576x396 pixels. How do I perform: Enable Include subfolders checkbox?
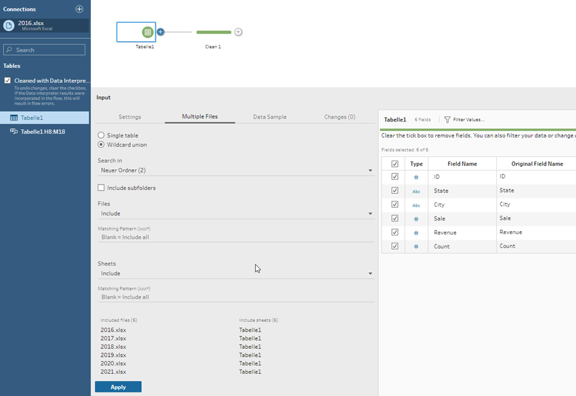pos(101,188)
